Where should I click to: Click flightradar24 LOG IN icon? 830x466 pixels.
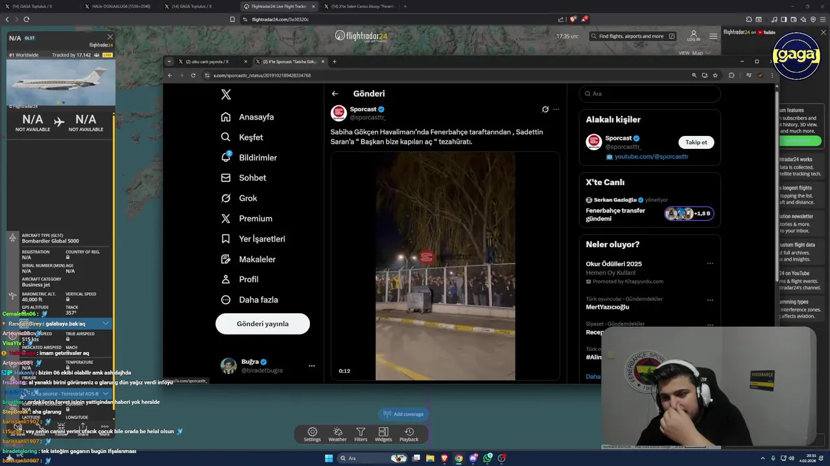pos(693,36)
